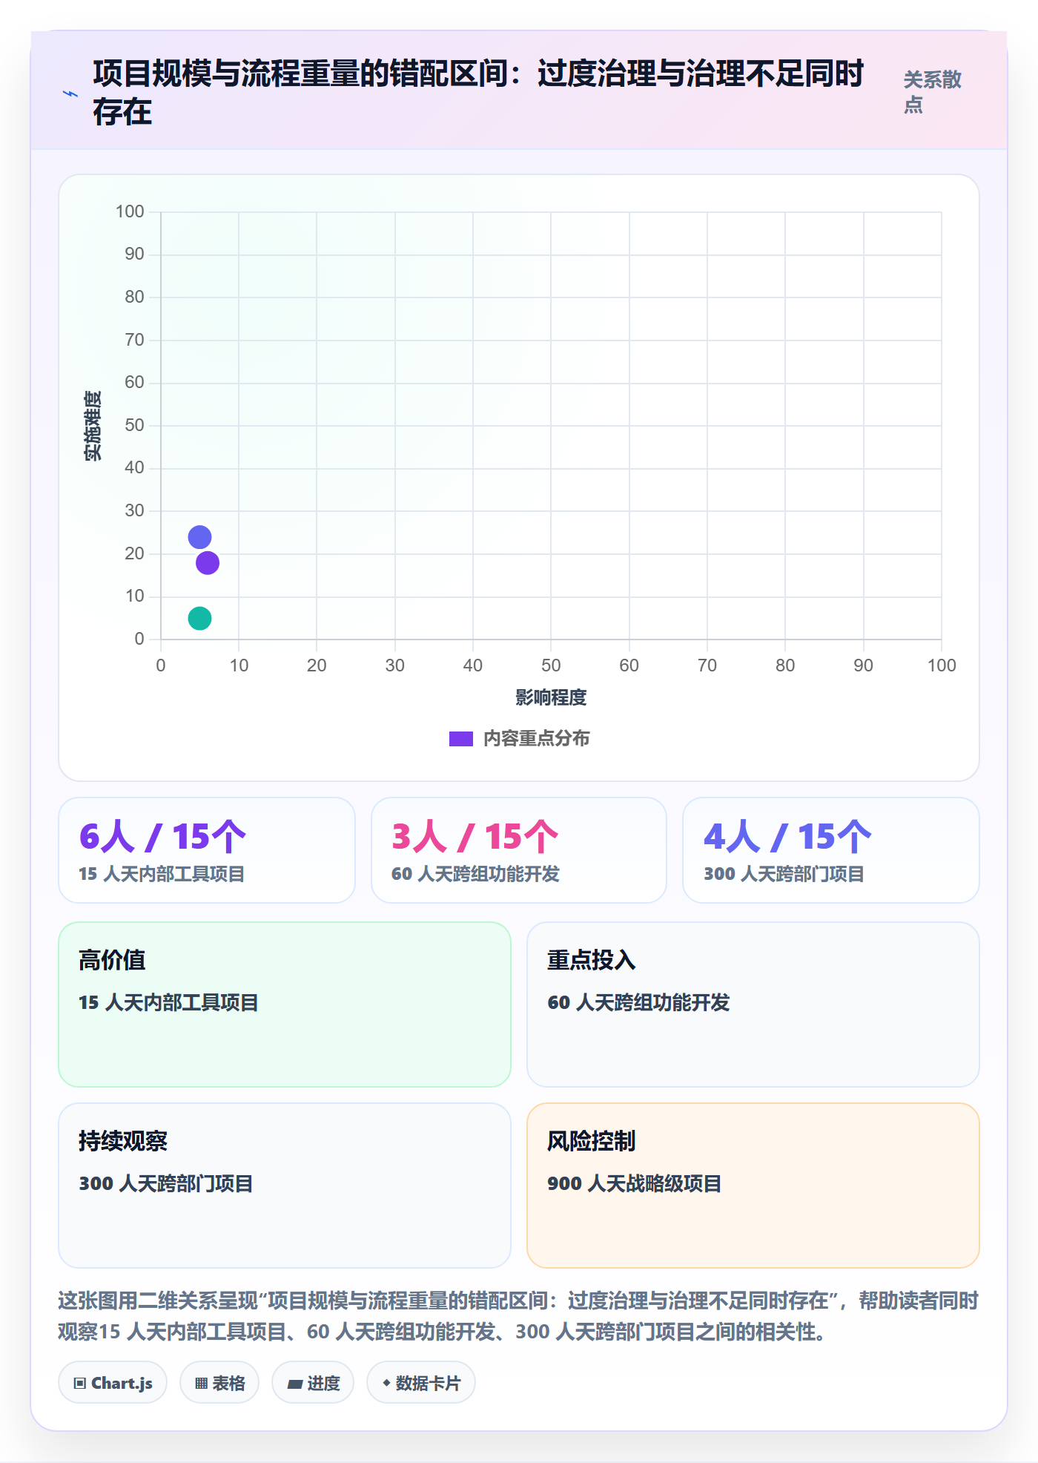Click the 900 人天战略级项目 text
Viewport: 1038px width, 1463px height.
[x=635, y=1183]
